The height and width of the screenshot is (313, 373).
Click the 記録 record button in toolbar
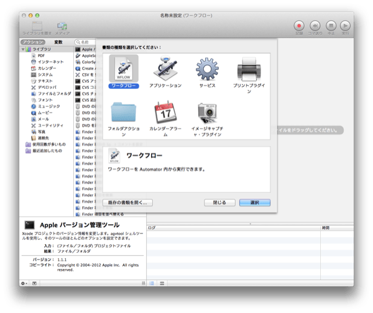(299, 25)
